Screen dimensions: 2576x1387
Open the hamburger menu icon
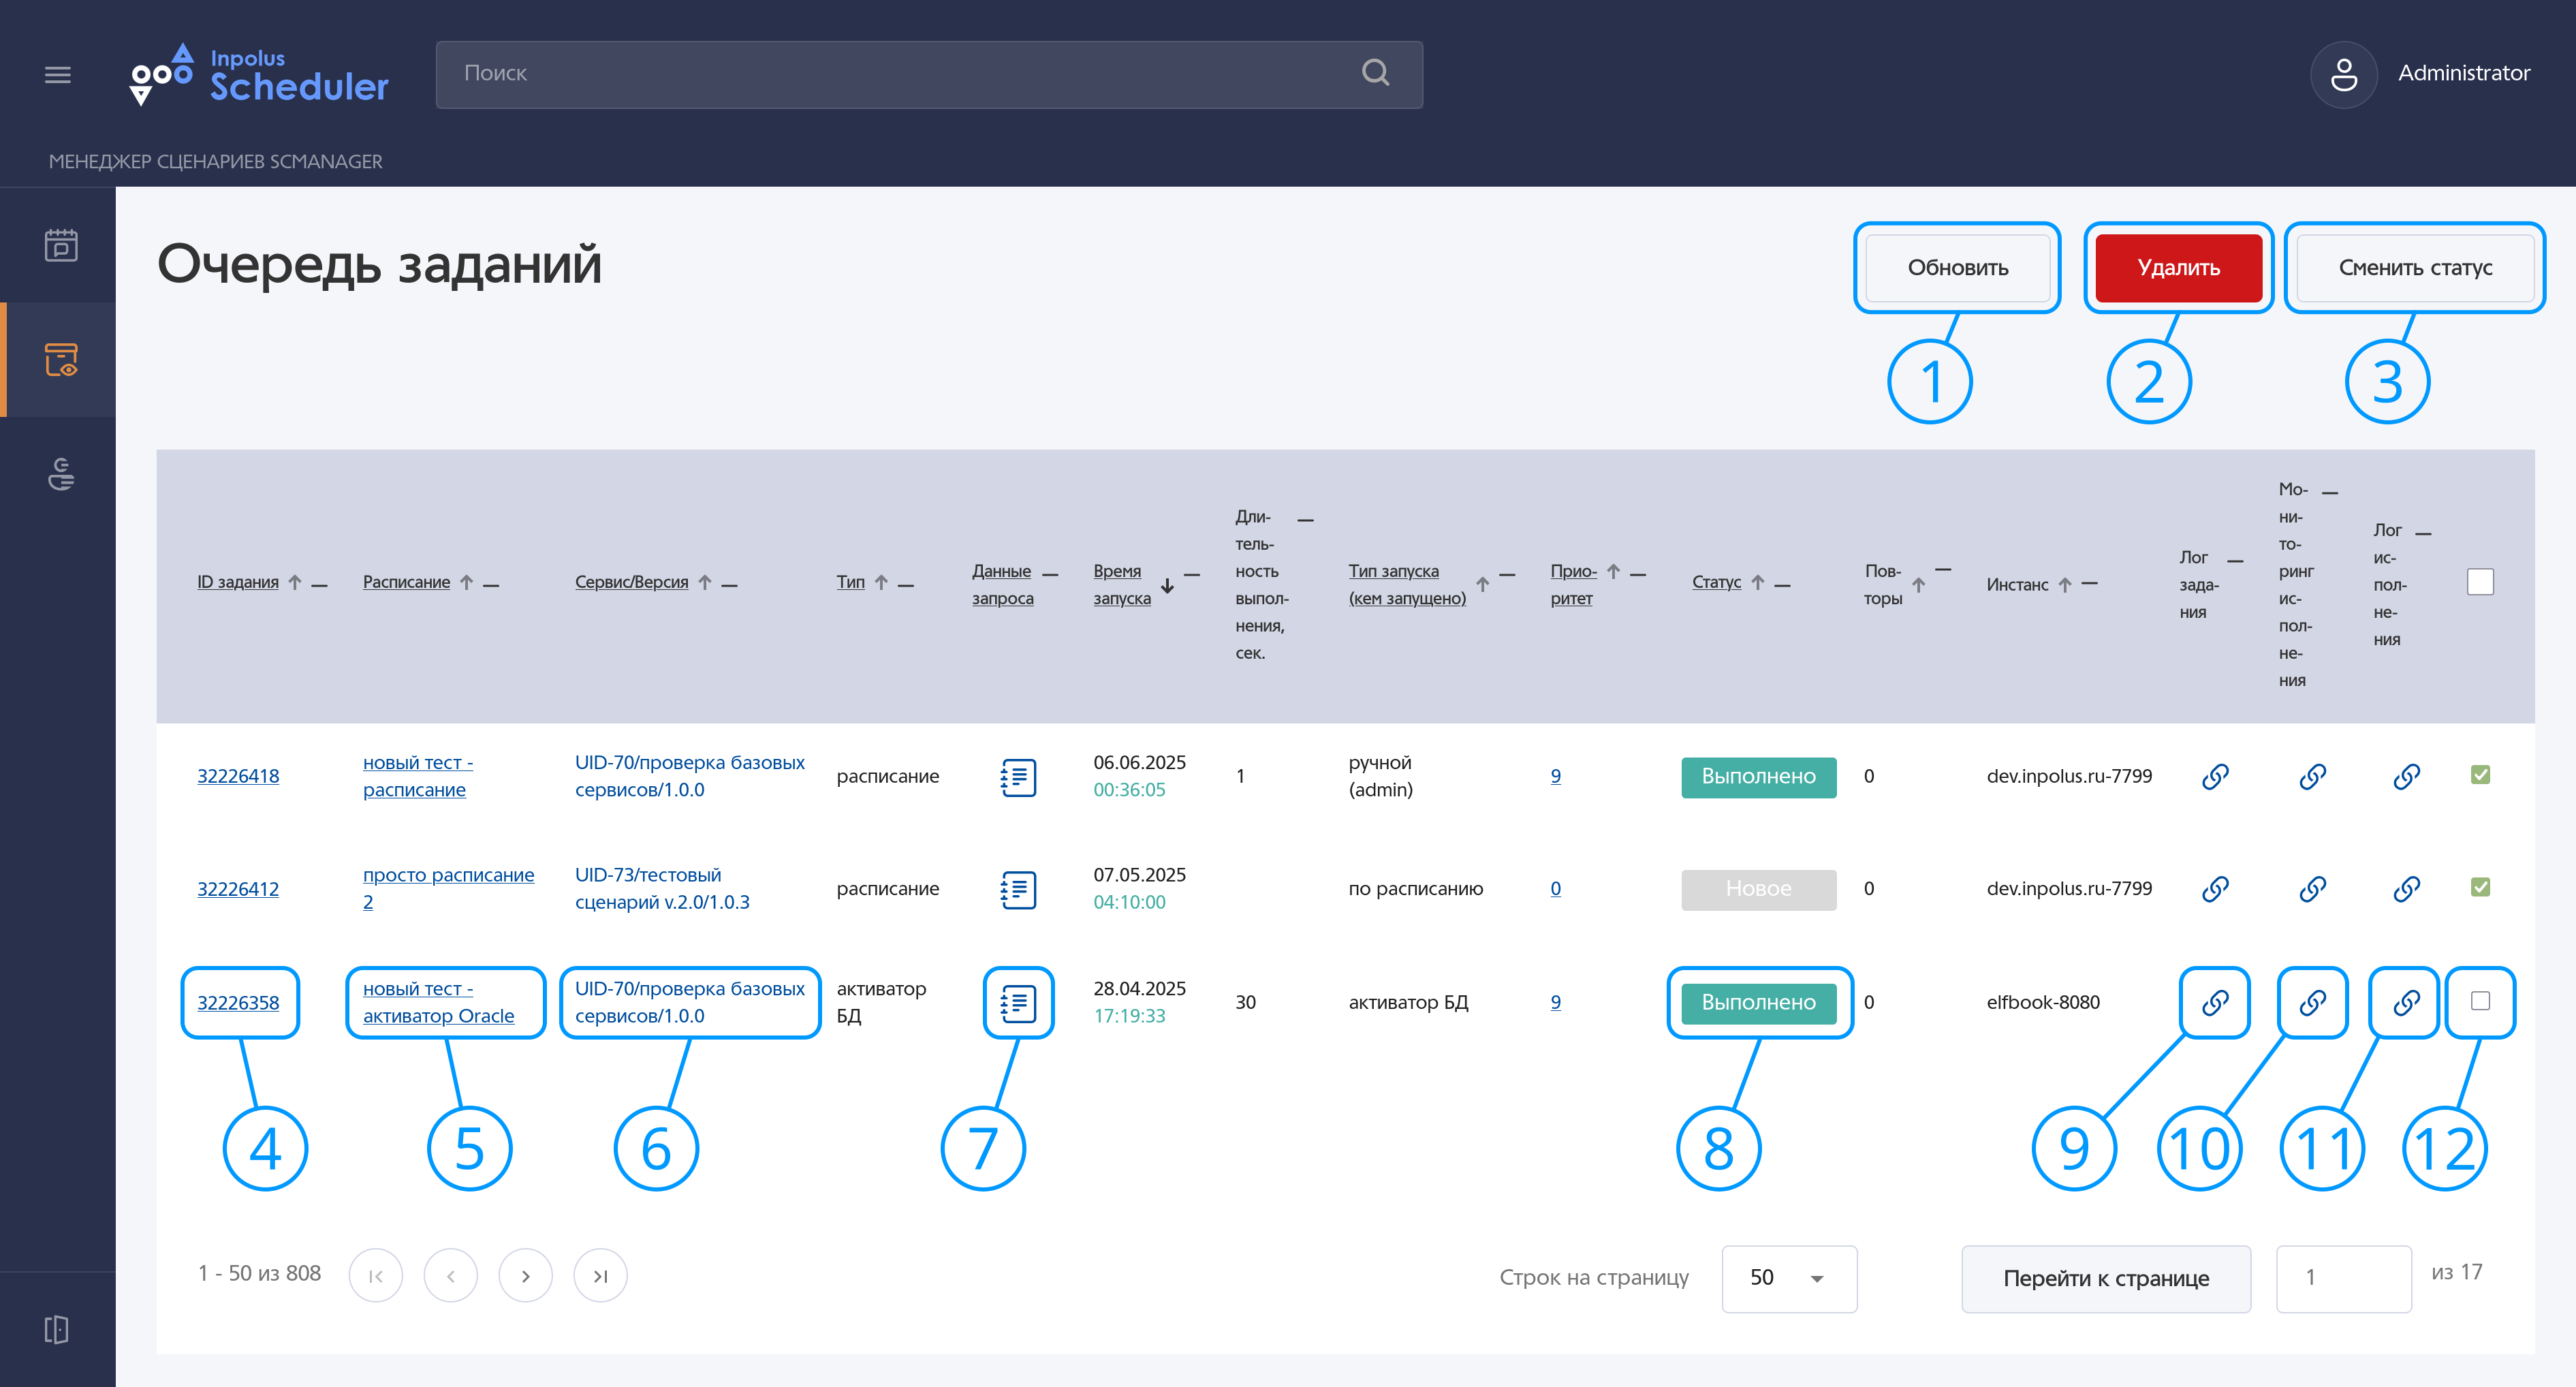(58, 75)
